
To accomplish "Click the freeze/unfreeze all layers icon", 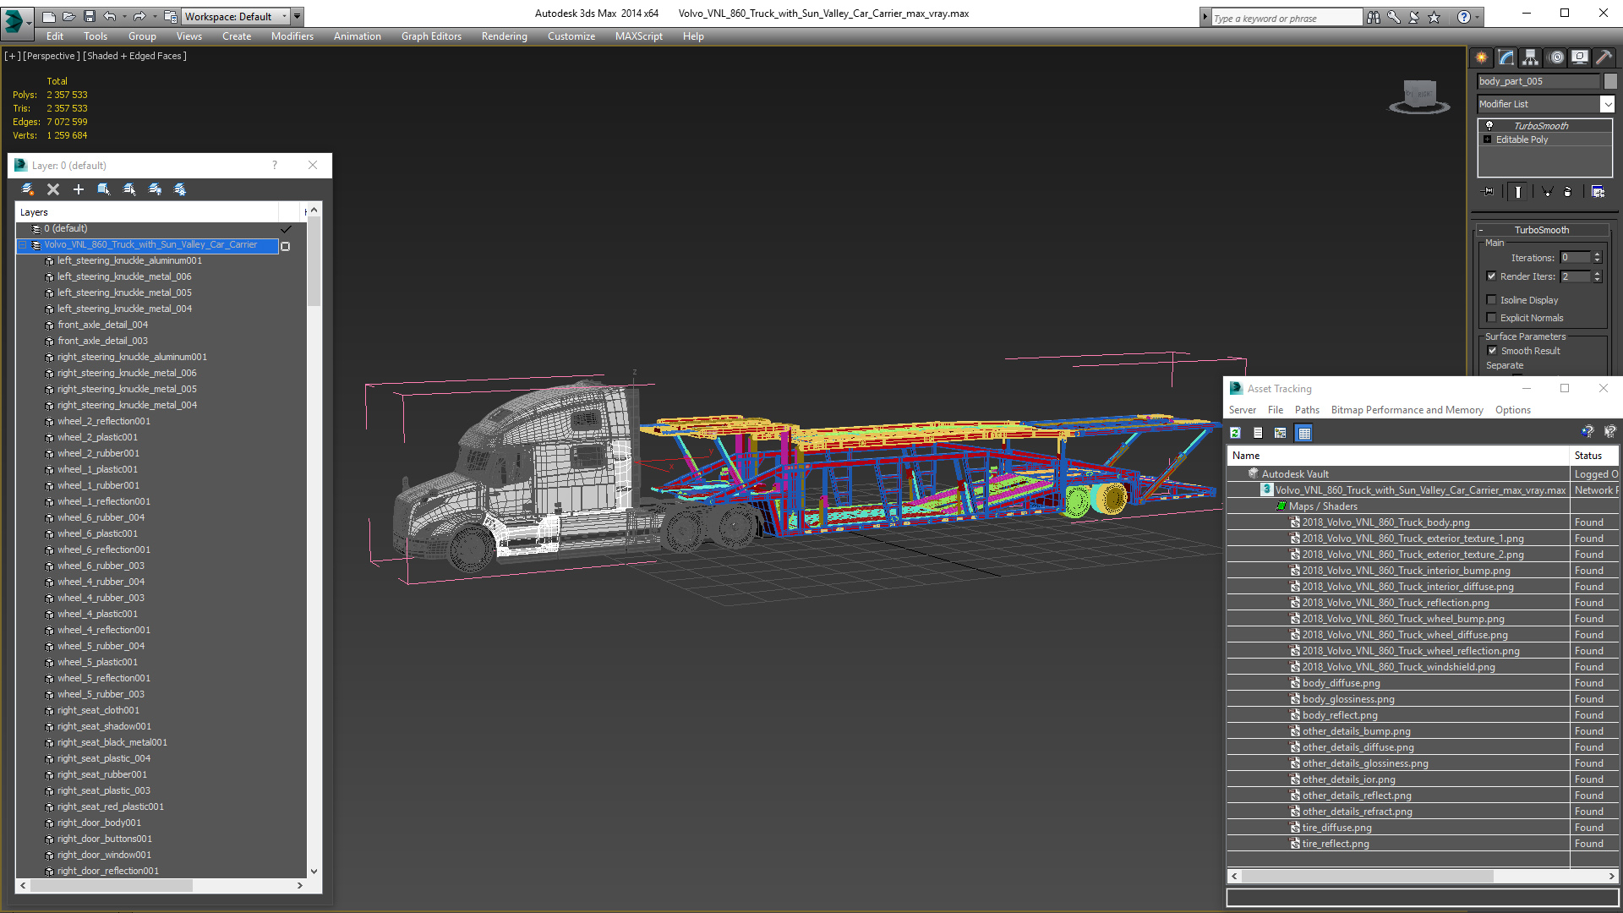I will [x=180, y=189].
